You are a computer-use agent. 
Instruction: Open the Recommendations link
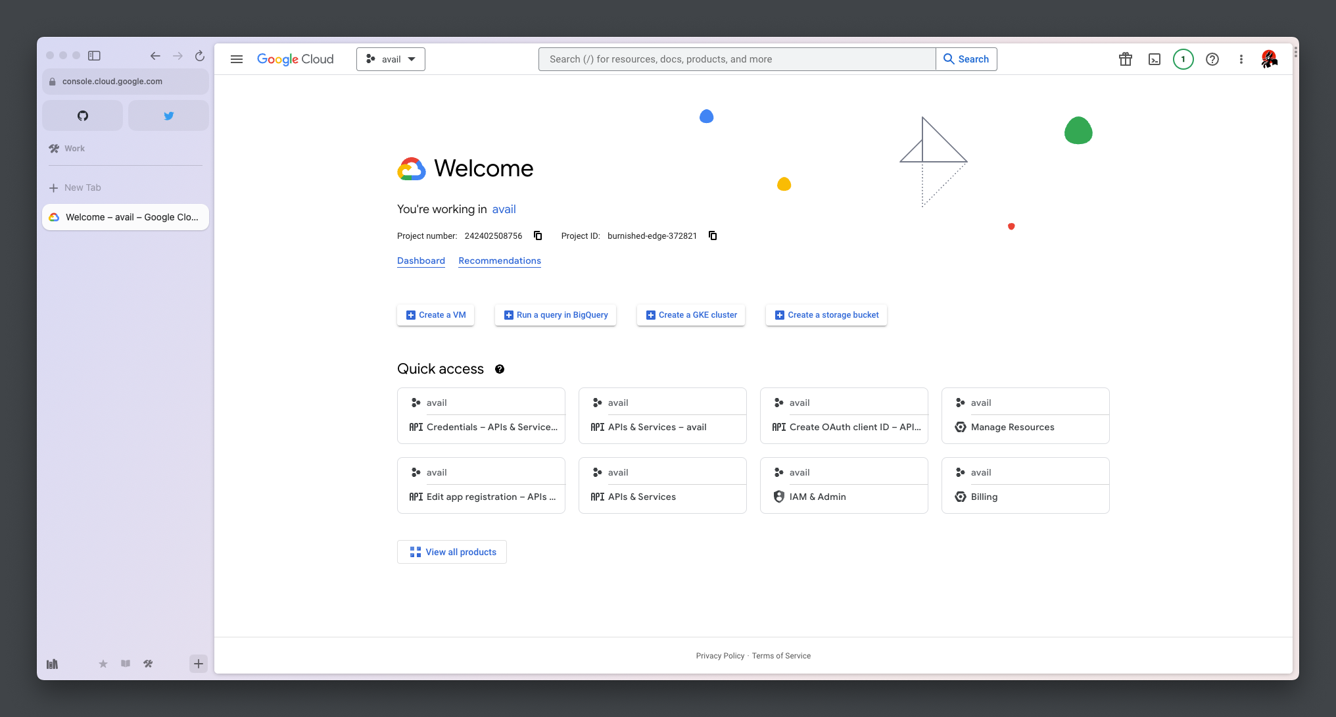coord(500,260)
